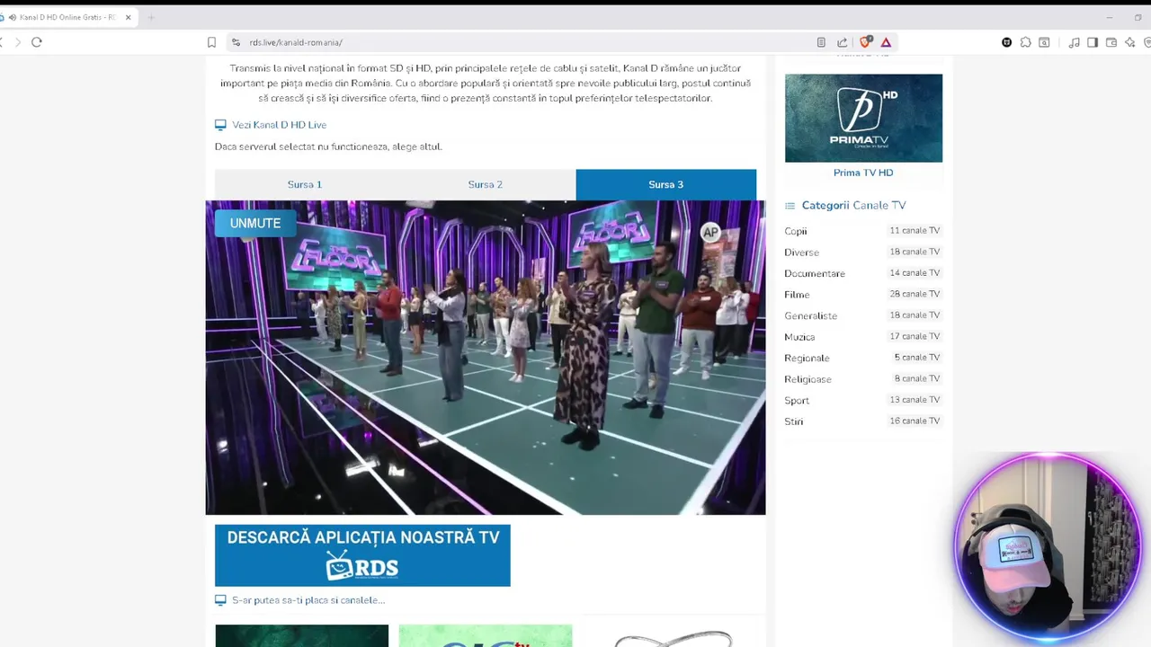
Task: Open the light green recommended channel thumbnail
Action: pos(486,635)
